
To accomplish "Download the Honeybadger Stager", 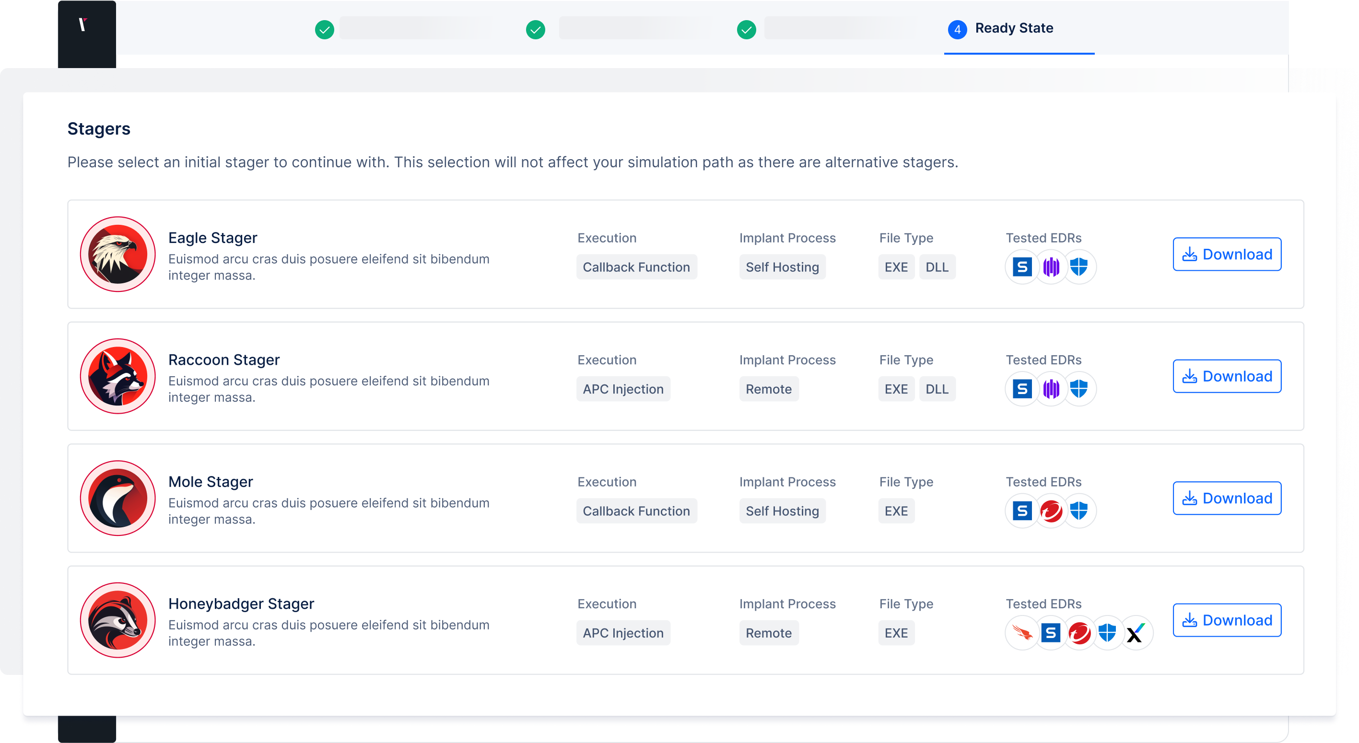I will 1227,620.
